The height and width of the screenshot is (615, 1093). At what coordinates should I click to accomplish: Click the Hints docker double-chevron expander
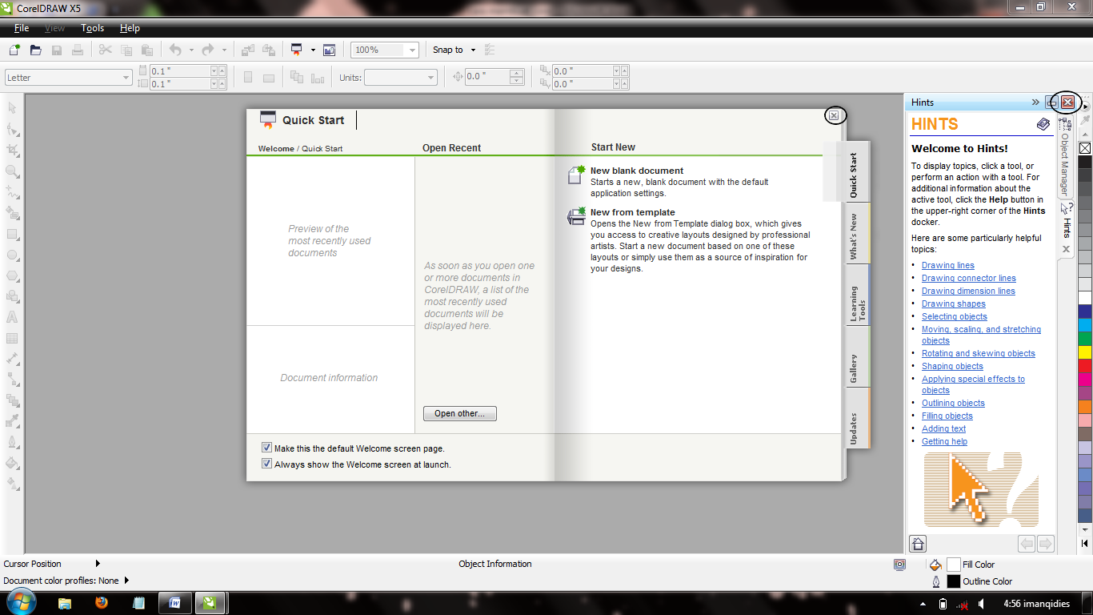(1035, 102)
